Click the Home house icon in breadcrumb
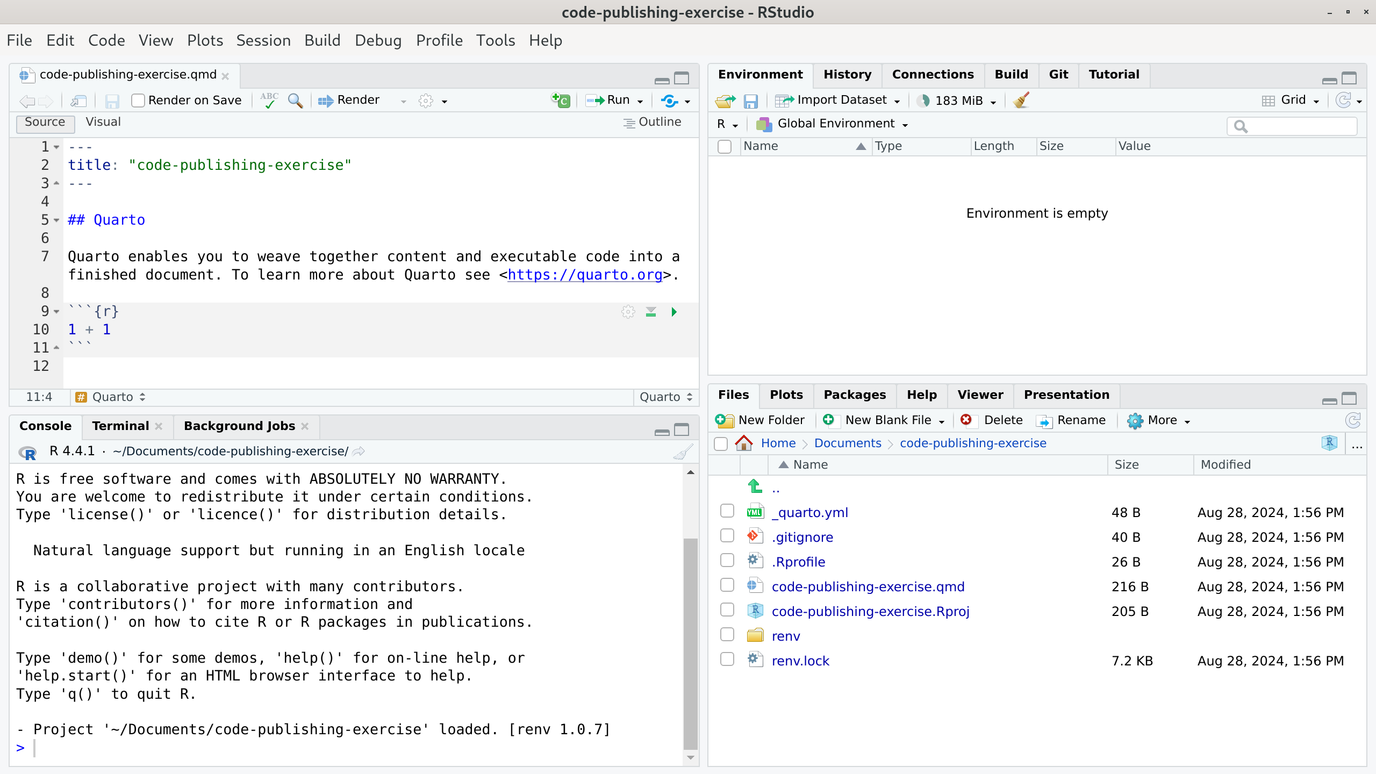 744,443
